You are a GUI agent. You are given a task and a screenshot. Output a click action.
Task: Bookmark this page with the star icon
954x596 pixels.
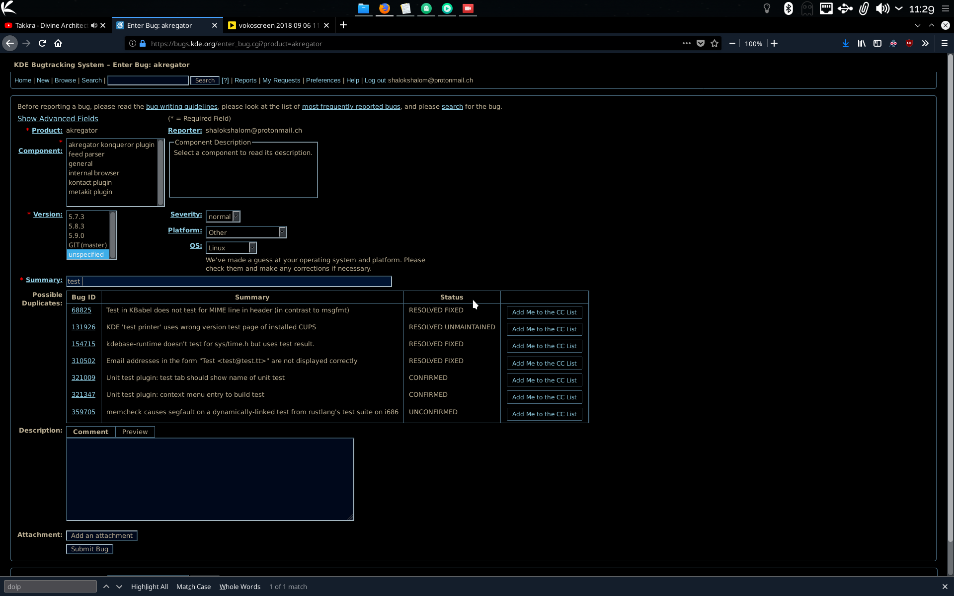click(x=715, y=43)
